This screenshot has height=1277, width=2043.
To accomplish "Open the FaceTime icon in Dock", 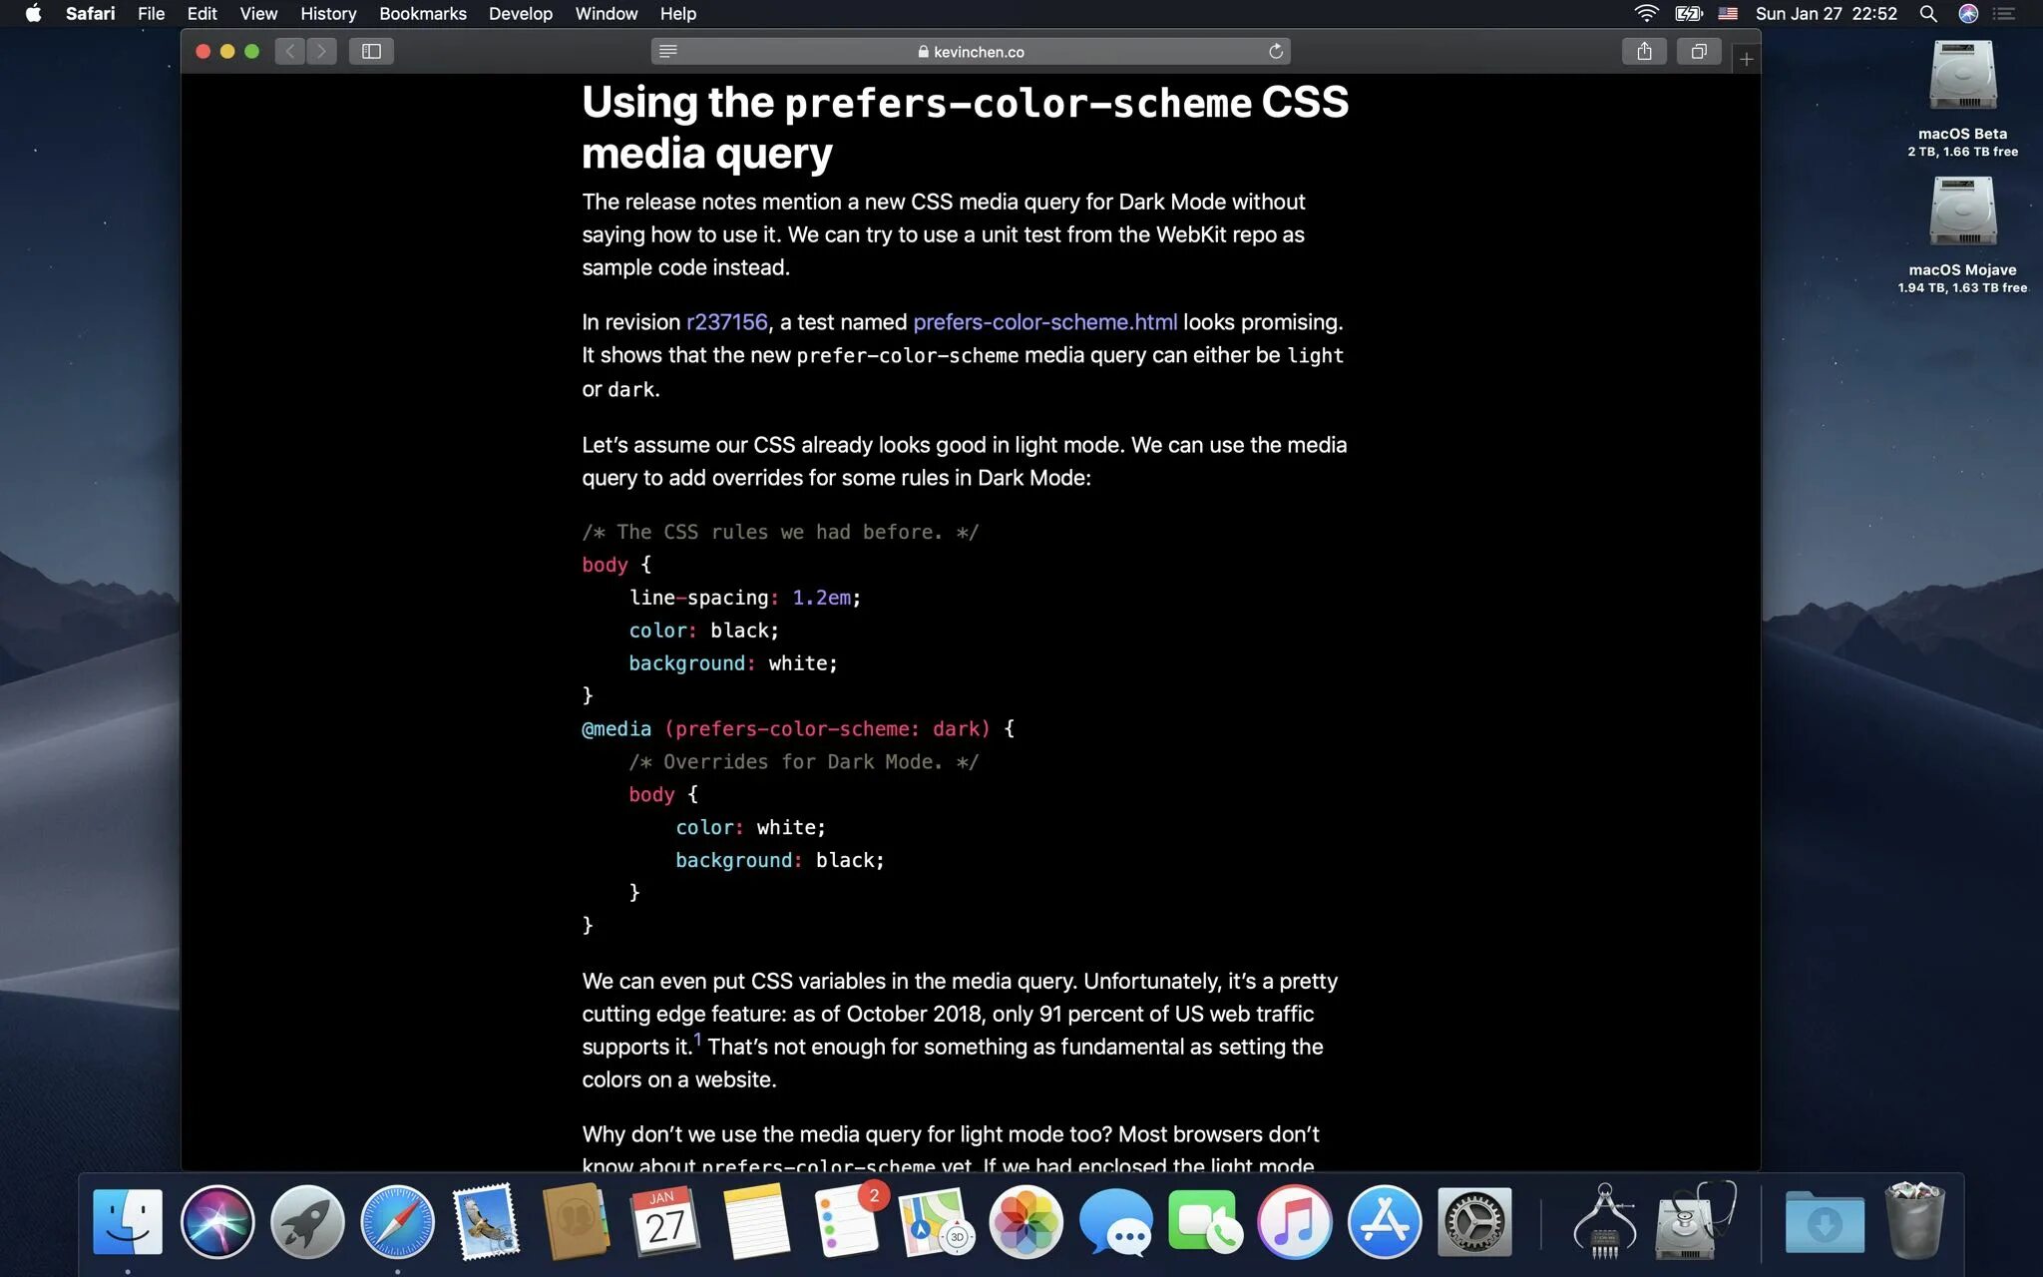I will point(1205,1222).
